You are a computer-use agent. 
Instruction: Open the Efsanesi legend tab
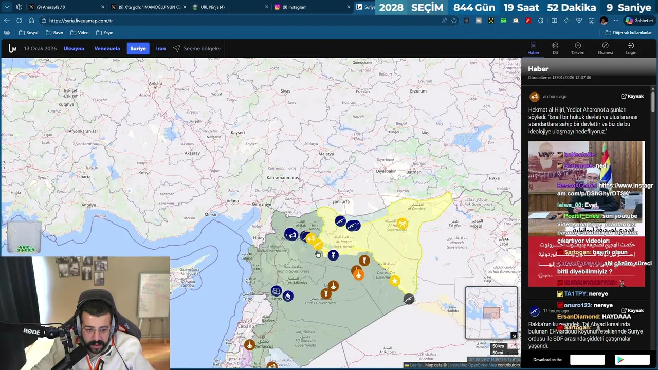click(605, 49)
